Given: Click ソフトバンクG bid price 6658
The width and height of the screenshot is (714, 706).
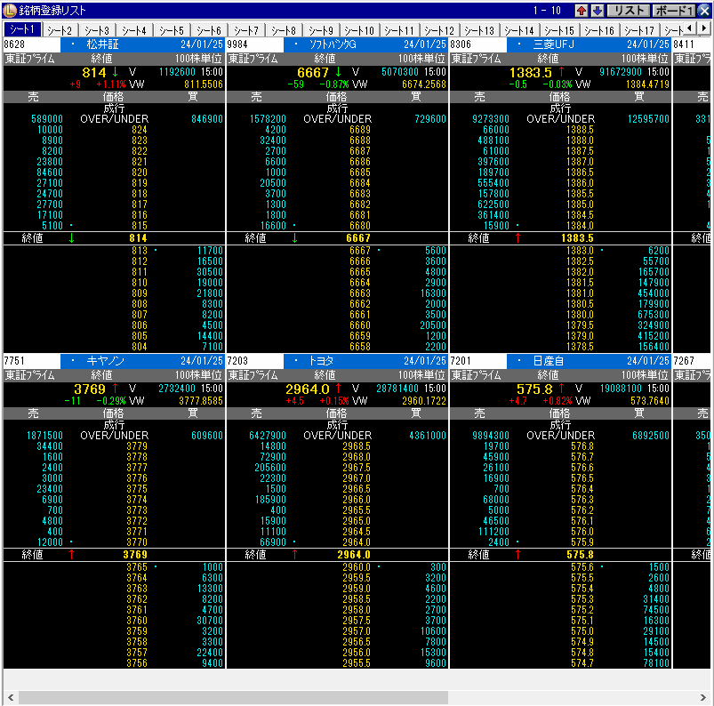Looking at the screenshot, I should pyautogui.click(x=360, y=347).
